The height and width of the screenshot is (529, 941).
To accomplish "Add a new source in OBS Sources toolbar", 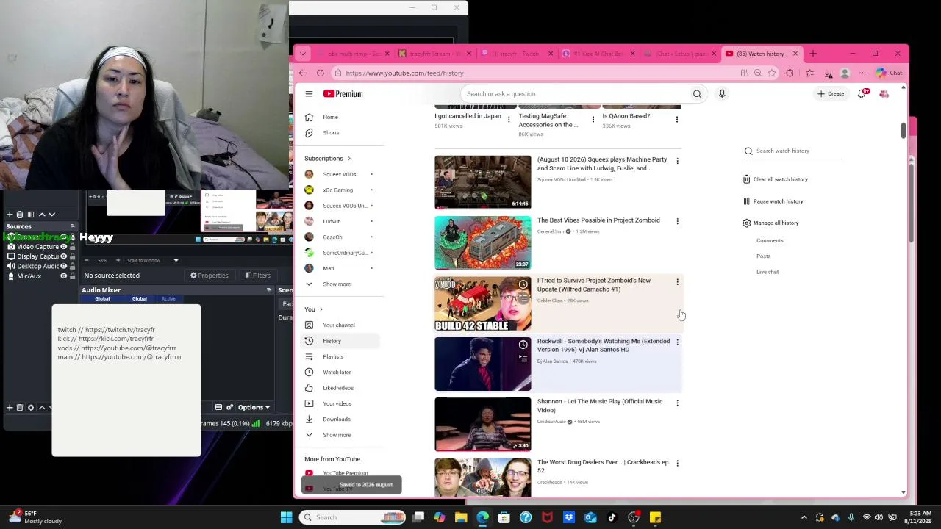I will [10, 407].
